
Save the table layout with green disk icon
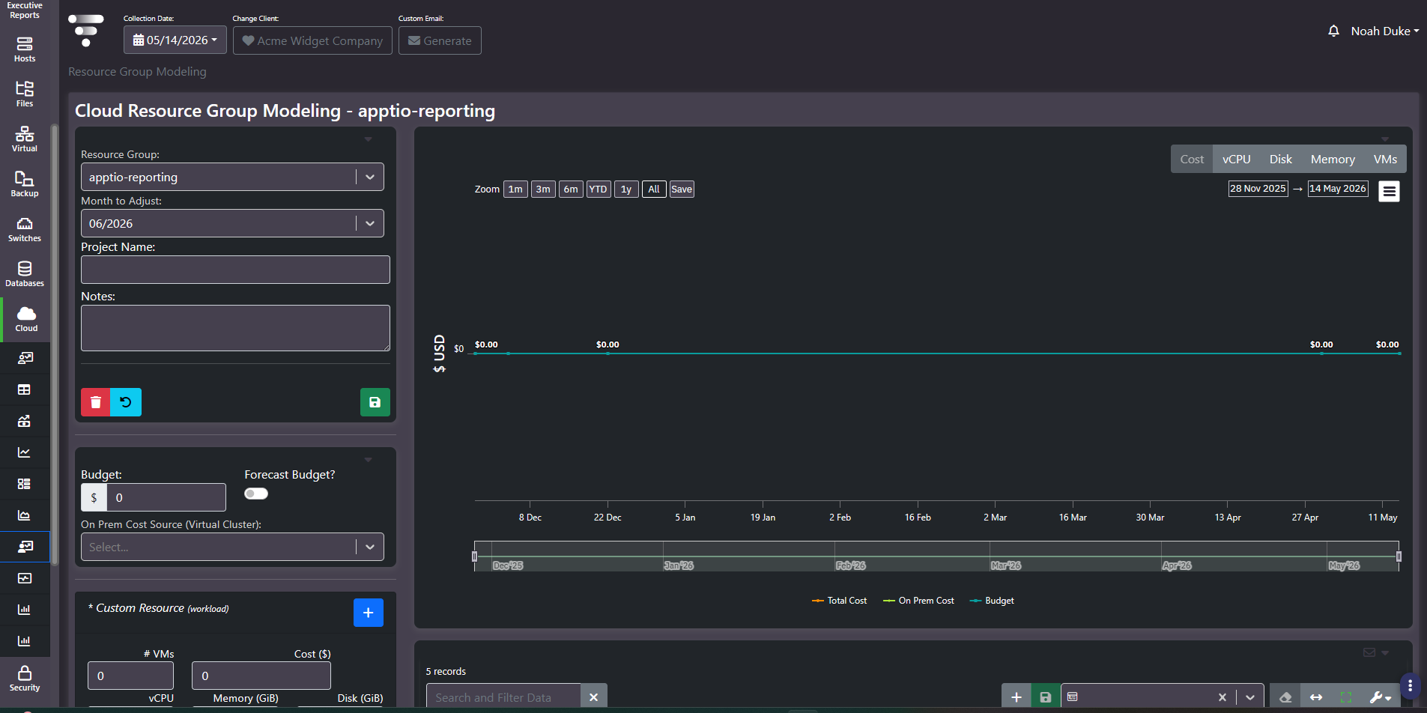point(1046,697)
